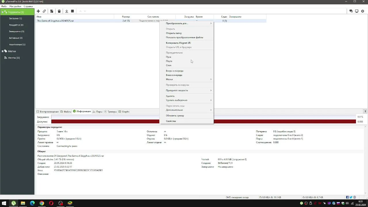
Task: Switch to the Graphs tab
Action: click(124, 112)
